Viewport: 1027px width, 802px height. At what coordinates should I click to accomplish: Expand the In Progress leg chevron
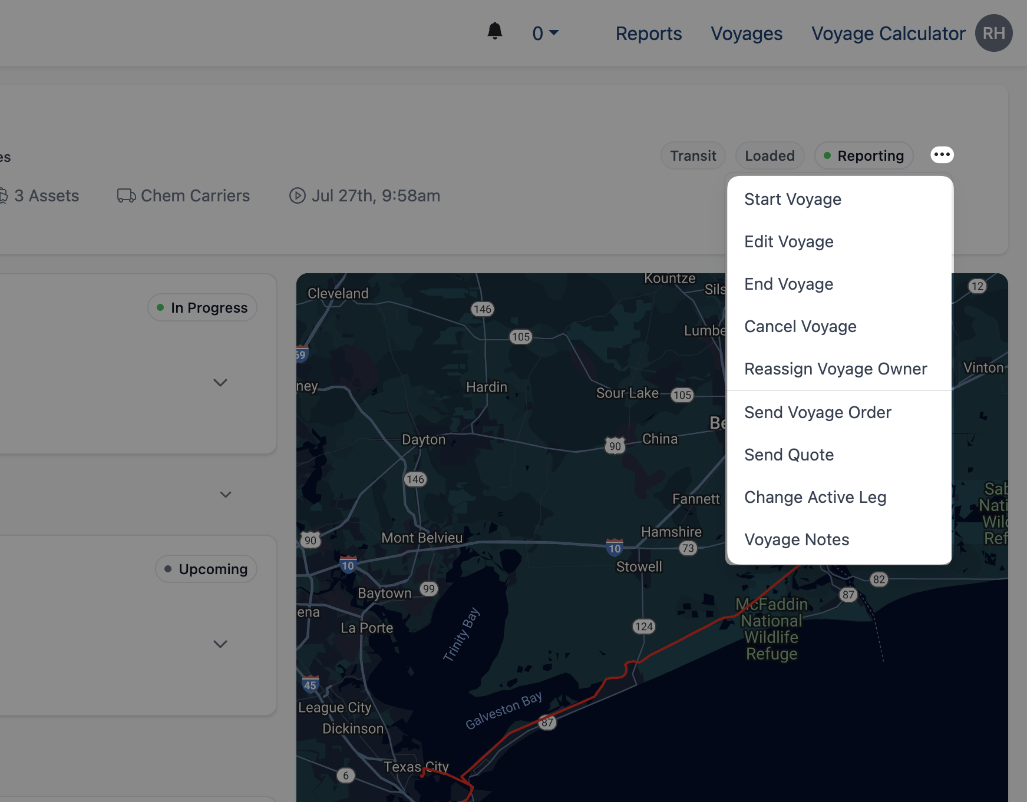[220, 383]
